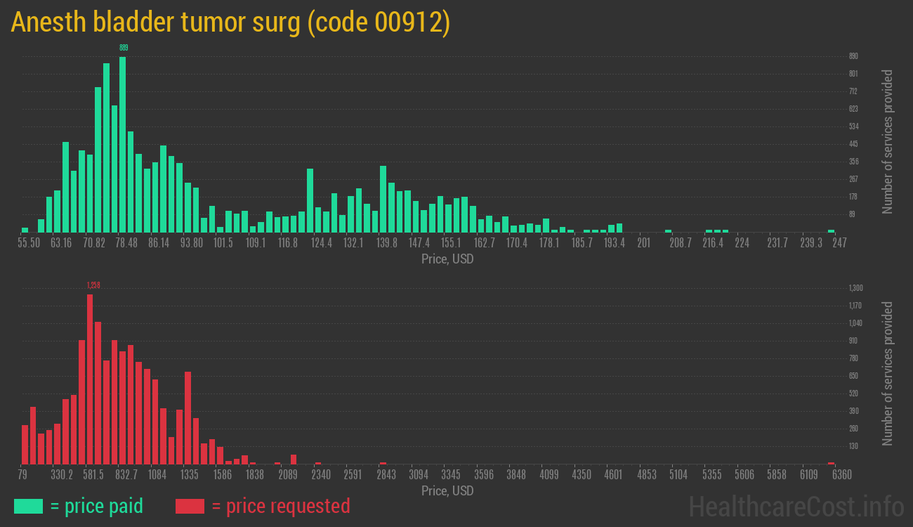Click the chart title for code 00912
Image resolution: width=913 pixels, height=527 pixels.
click(230, 22)
